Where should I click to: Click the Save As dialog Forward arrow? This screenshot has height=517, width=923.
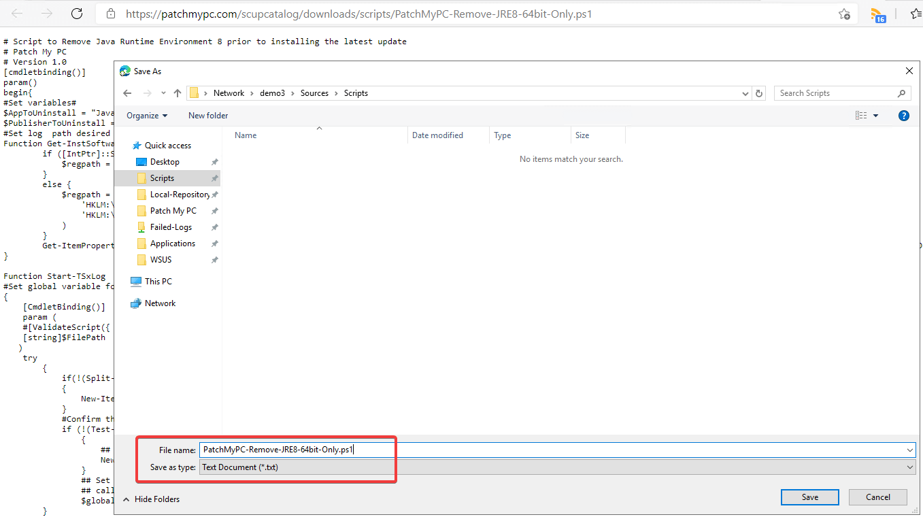(x=147, y=93)
